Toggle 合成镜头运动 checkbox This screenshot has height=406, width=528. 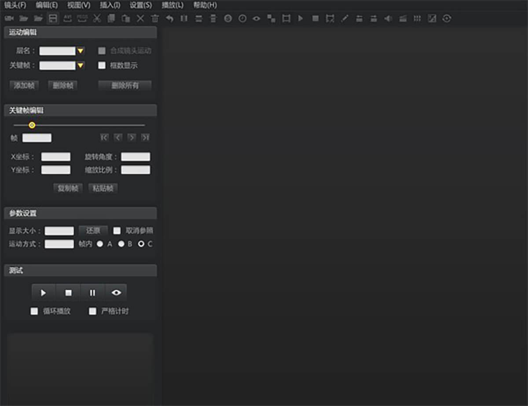click(102, 51)
